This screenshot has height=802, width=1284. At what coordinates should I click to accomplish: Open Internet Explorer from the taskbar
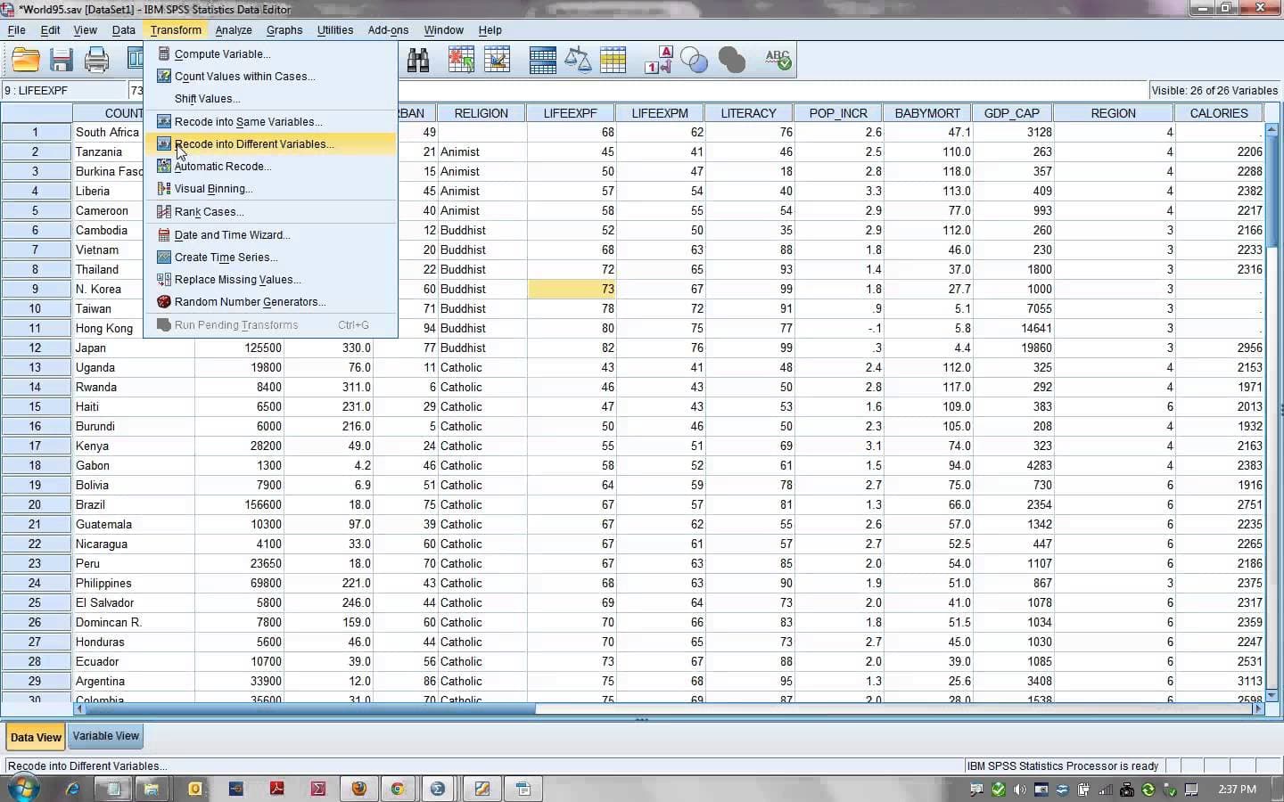pyautogui.click(x=72, y=789)
